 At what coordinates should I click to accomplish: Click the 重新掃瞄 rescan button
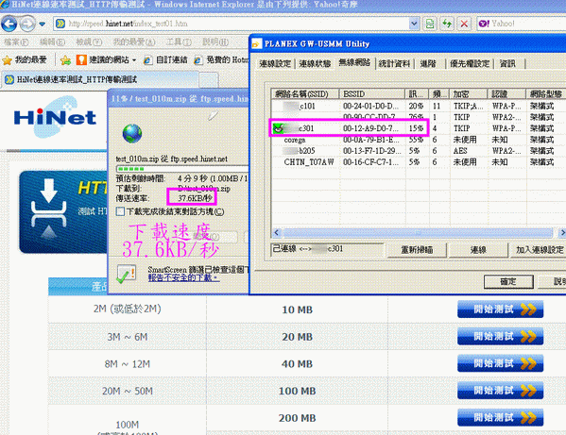pyautogui.click(x=417, y=250)
